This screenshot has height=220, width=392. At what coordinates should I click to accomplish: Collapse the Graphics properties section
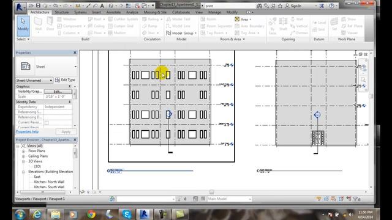point(69,86)
